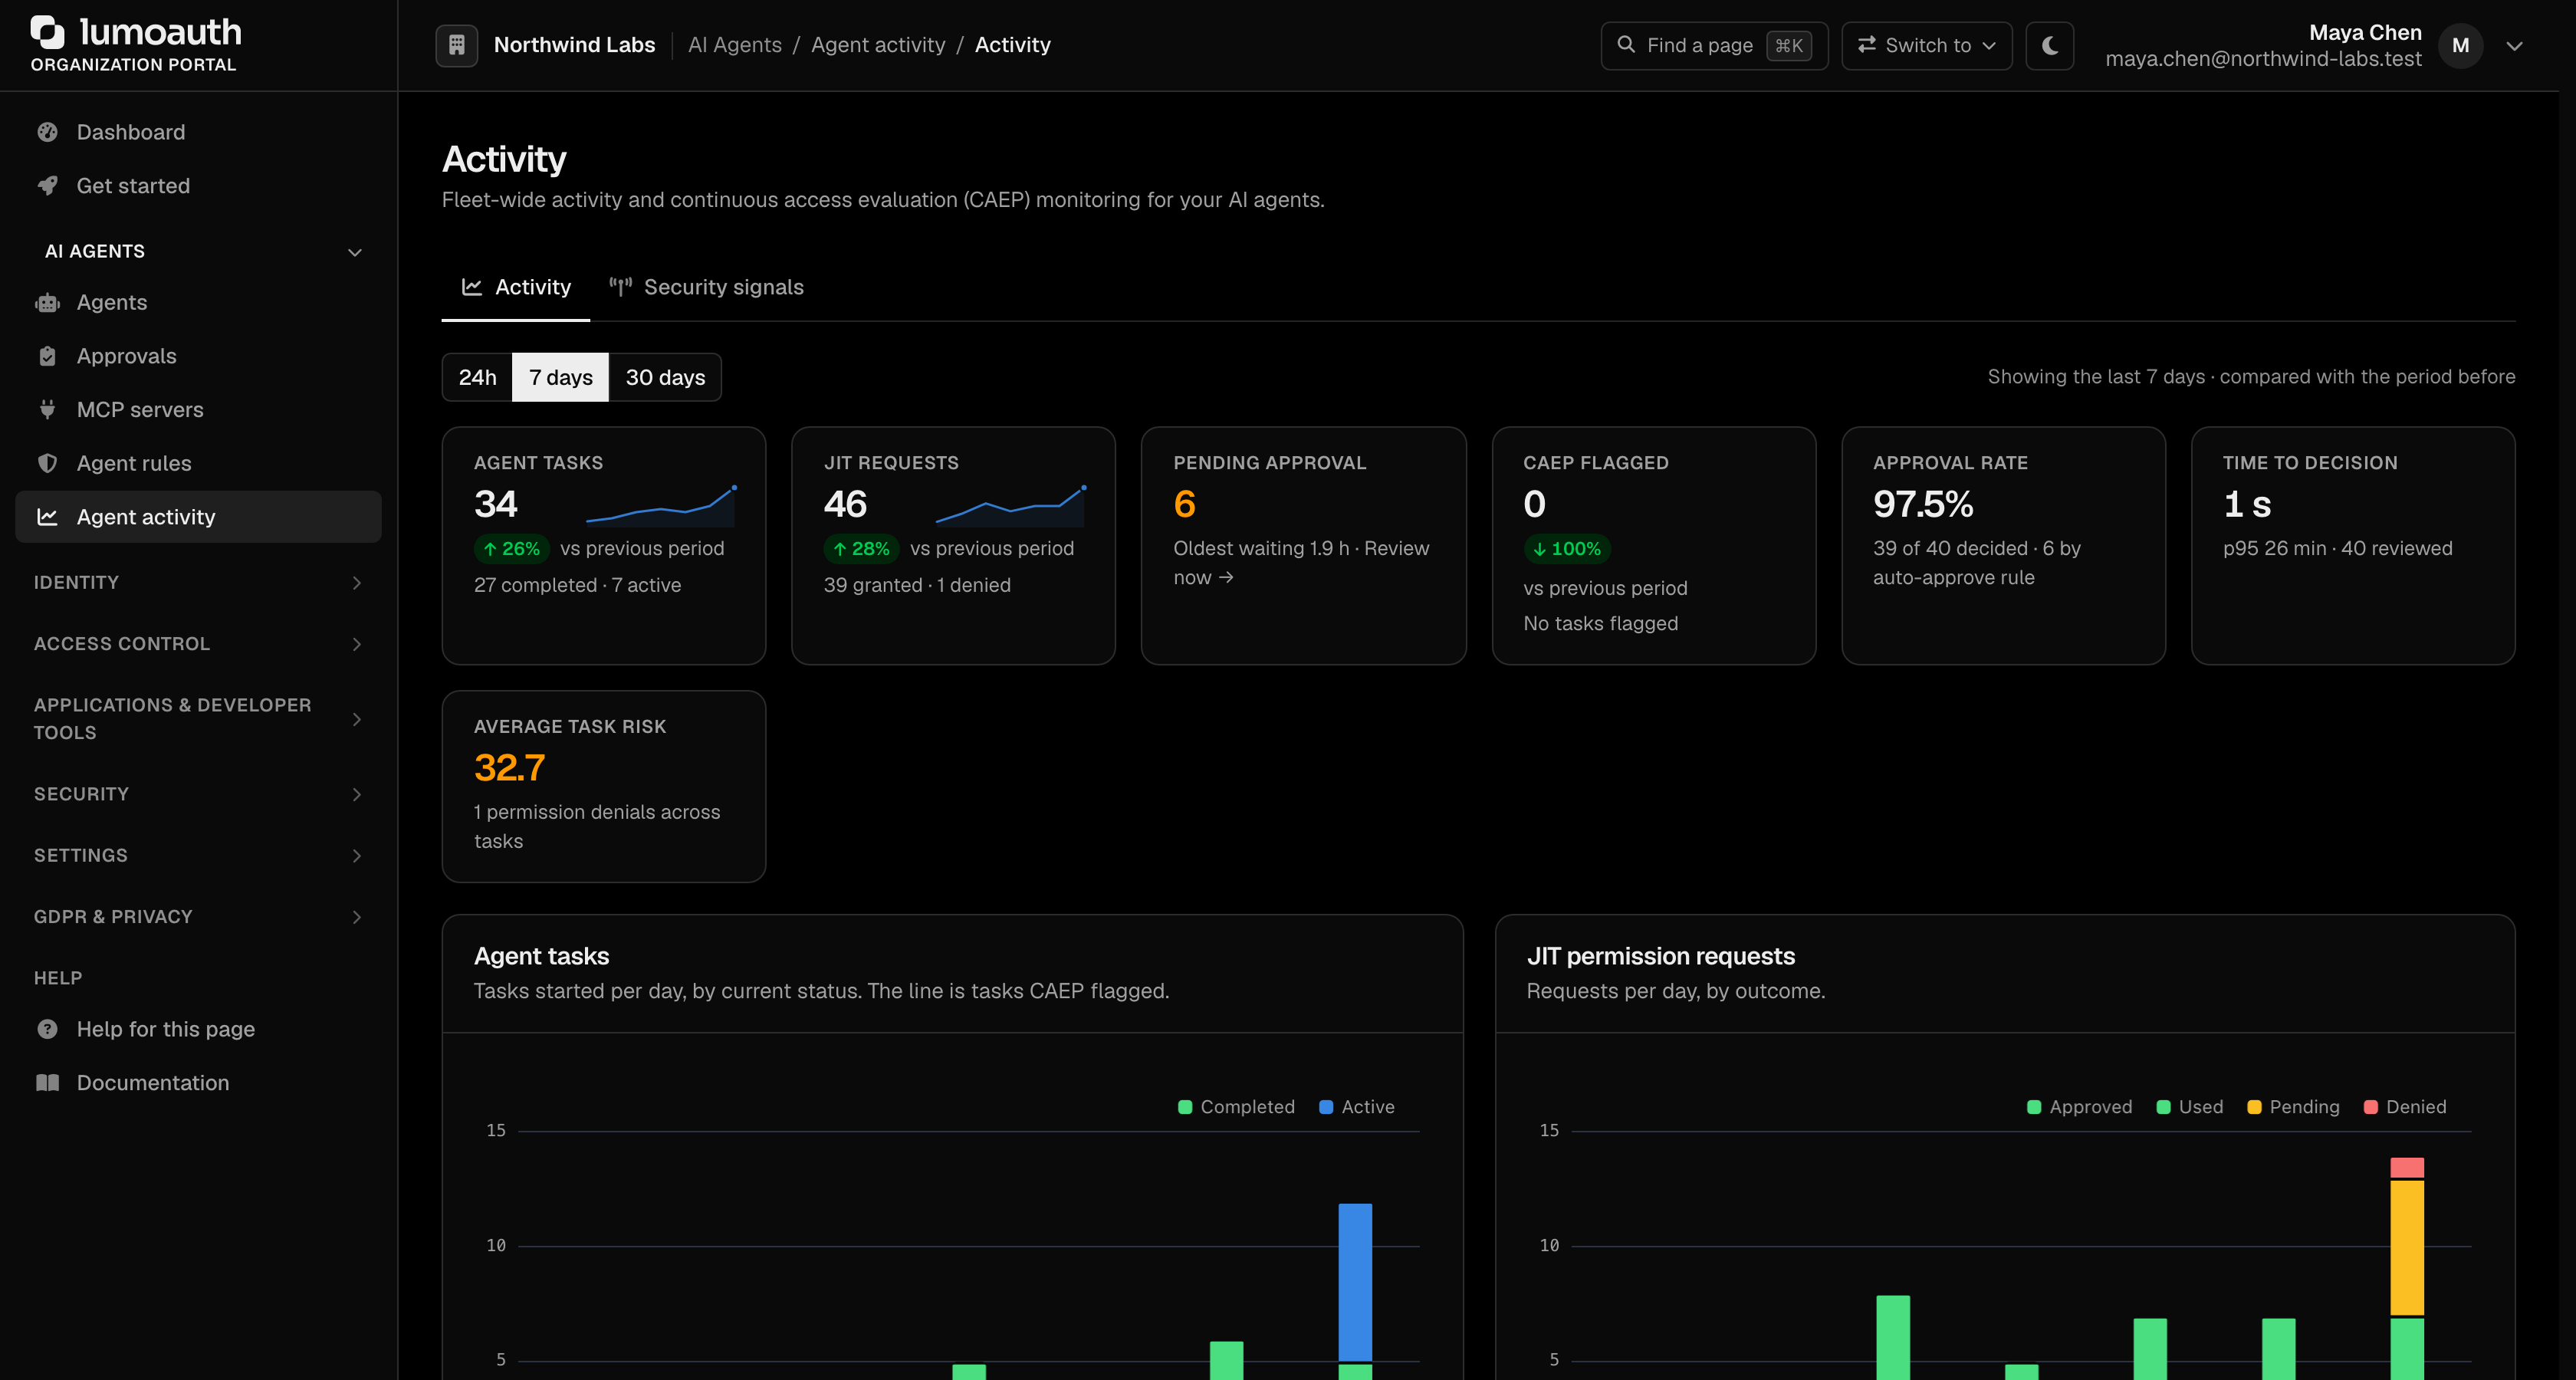
Task: Open Help for this page link
Action: pyautogui.click(x=198, y=1029)
